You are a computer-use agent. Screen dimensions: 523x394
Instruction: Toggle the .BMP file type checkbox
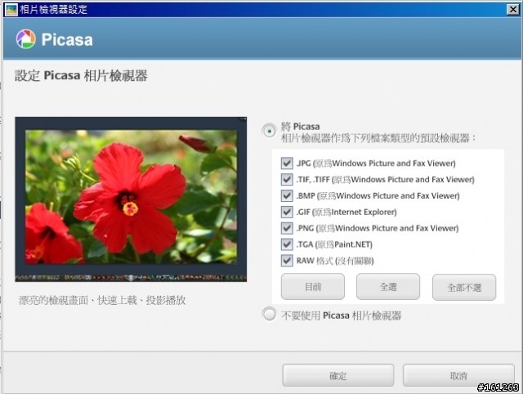[287, 195]
